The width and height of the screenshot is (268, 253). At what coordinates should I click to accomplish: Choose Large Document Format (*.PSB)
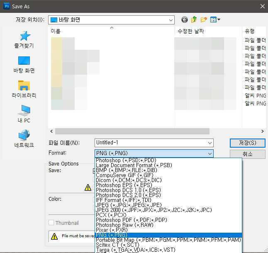pyautogui.click(x=168, y=165)
